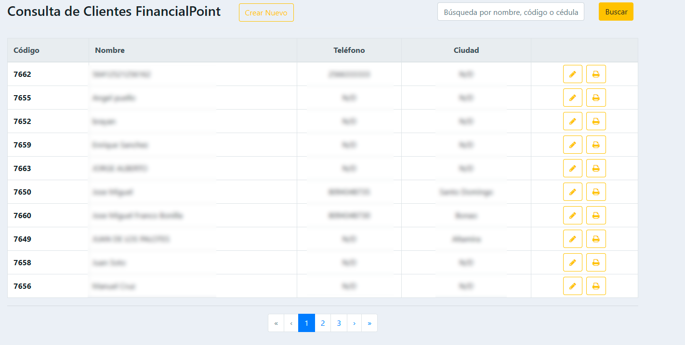Click the print icon for client 7655

pyautogui.click(x=596, y=98)
